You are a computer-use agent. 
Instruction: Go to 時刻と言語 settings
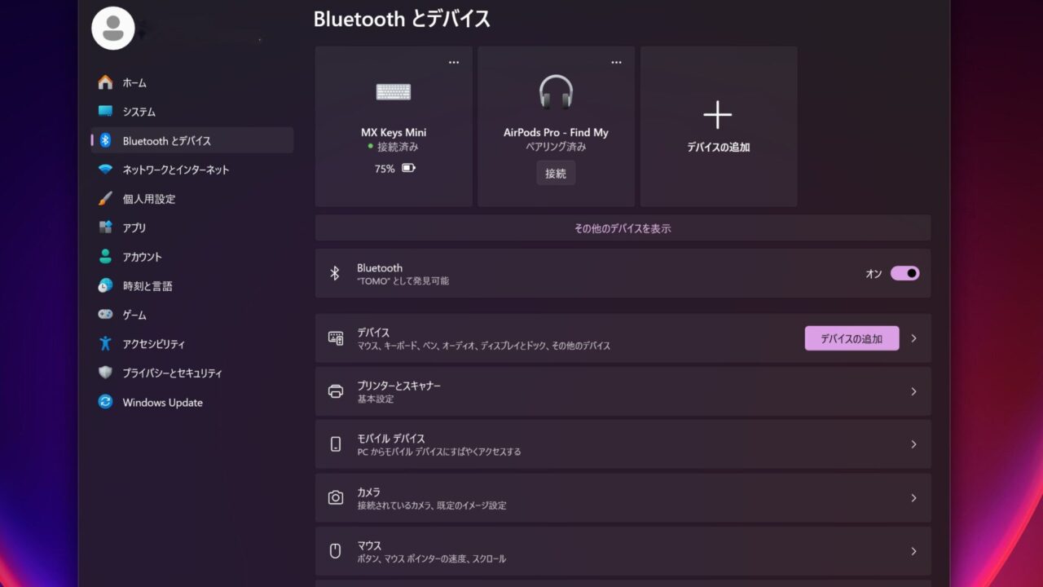(147, 286)
